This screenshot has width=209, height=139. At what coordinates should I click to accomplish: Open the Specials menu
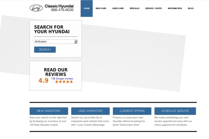[x=134, y=8]
